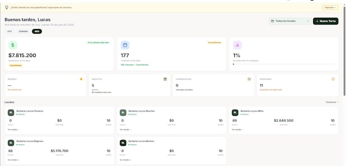
Task: Click the BL logo of Barbería Locura Mitre
Action: coord(235,113)
